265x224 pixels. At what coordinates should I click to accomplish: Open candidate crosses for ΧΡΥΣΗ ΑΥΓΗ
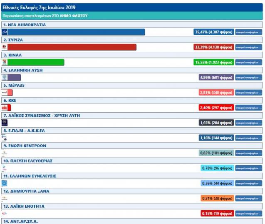[249, 123]
